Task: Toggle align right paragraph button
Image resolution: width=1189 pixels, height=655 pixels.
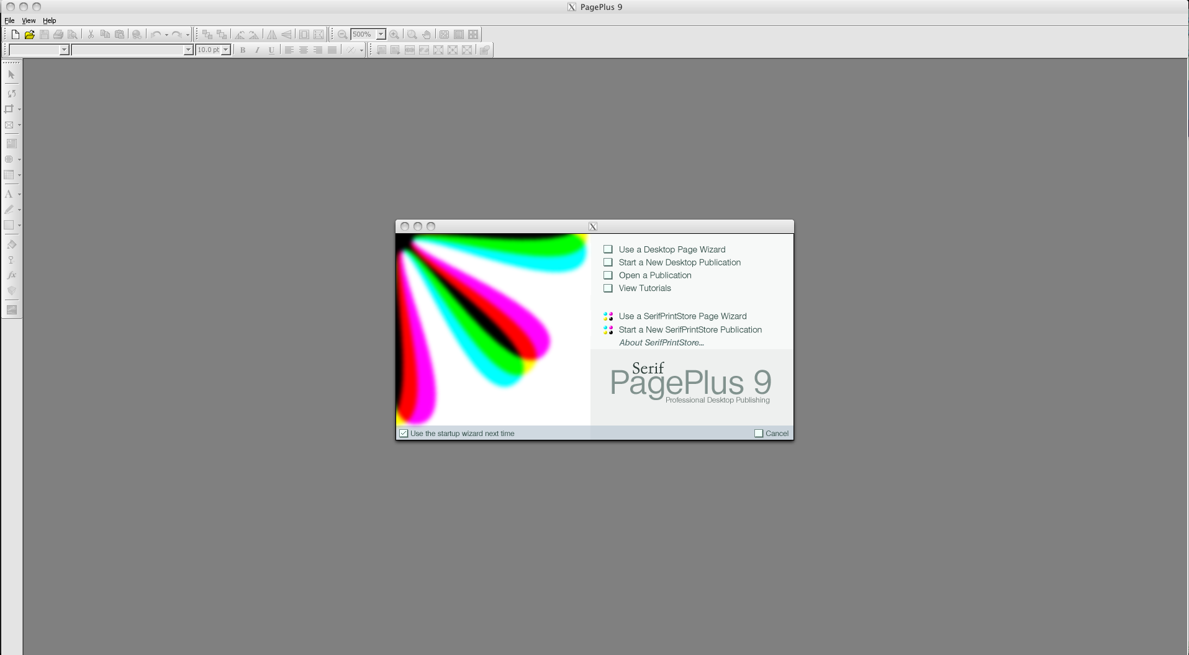Action: coord(318,50)
